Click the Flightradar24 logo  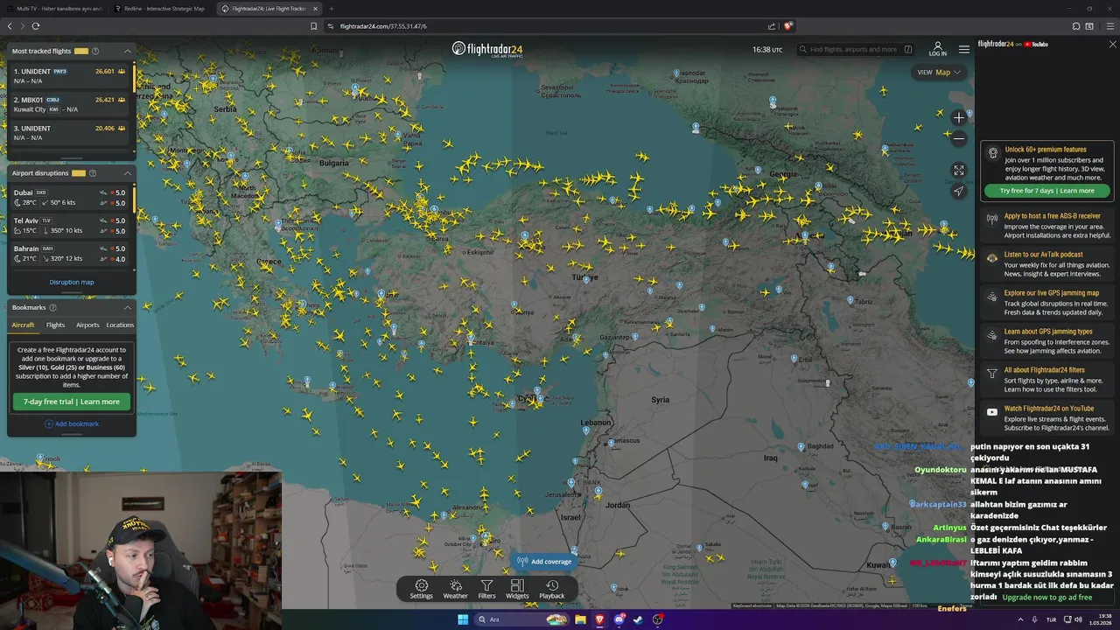click(488, 49)
